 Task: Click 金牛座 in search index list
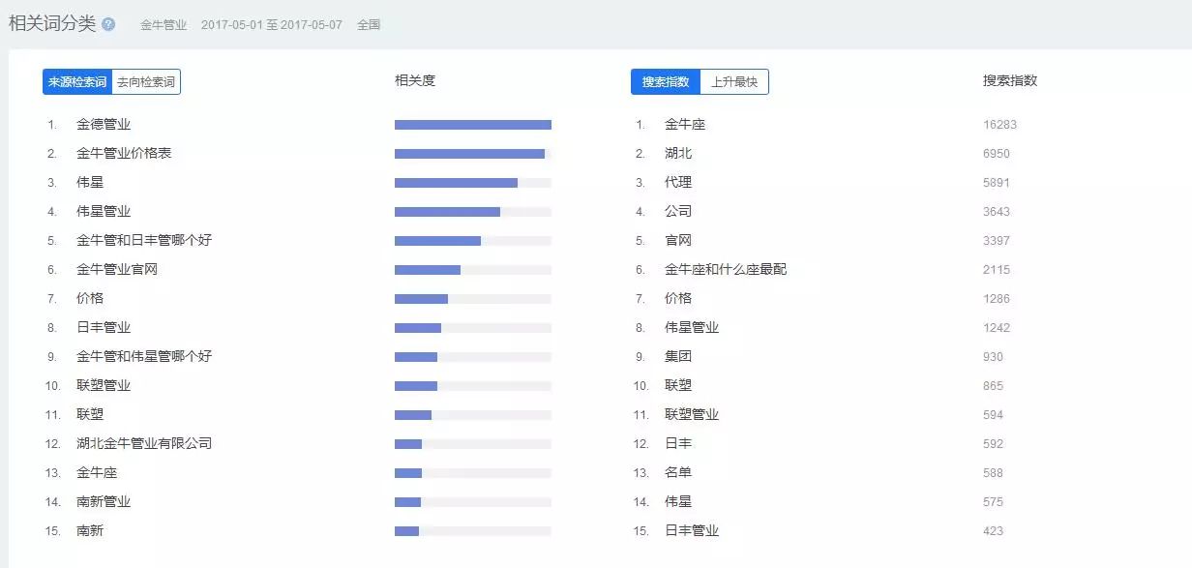[x=685, y=125]
